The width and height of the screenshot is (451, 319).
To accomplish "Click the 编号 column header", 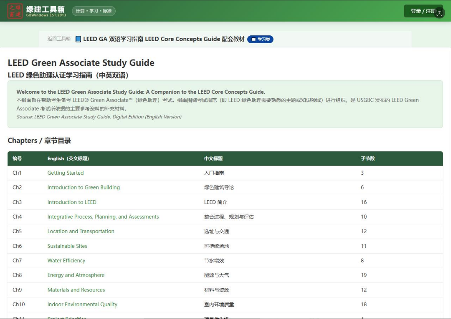I will click(x=17, y=159).
